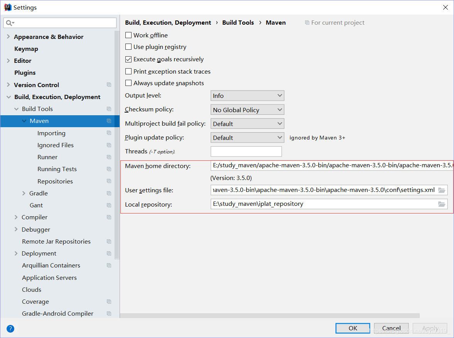Click the project-level icon beside Importing

pos(109,133)
